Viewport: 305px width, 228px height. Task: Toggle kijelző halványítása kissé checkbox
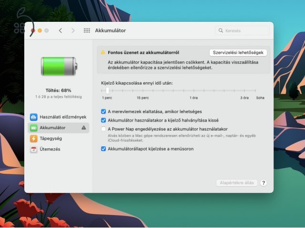click(x=103, y=120)
